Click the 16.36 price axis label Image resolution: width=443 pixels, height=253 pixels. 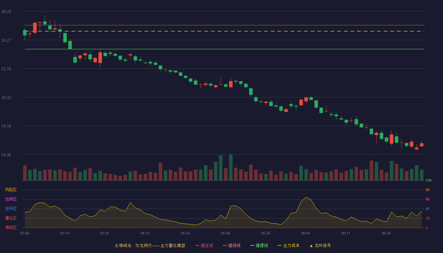point(6,155)
